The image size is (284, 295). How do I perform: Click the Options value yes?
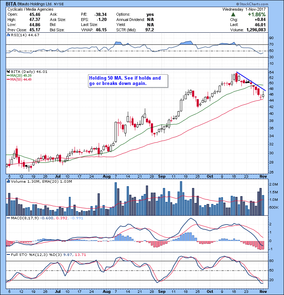pos(150,15)
